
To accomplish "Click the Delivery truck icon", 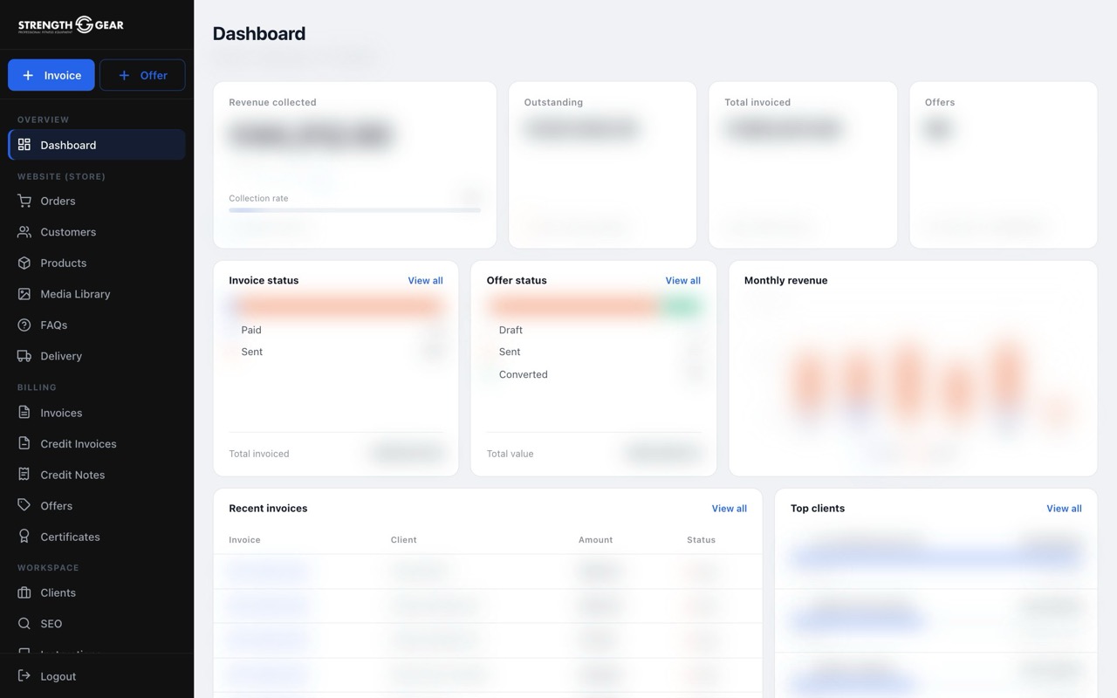I will click(x=24, y=356).
